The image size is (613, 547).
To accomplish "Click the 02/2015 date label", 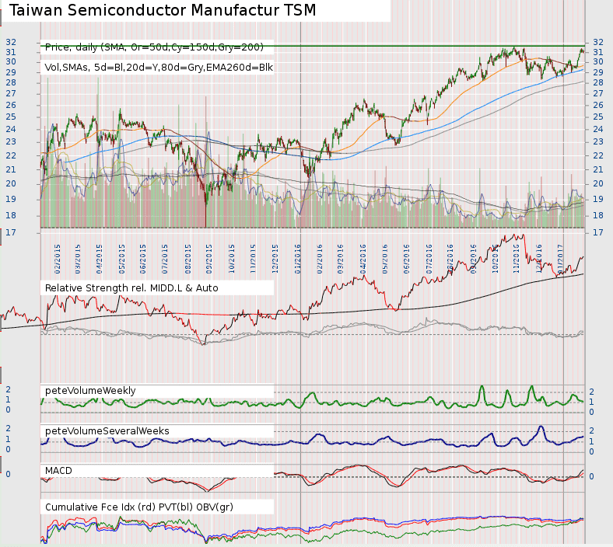I will [58, 259].
